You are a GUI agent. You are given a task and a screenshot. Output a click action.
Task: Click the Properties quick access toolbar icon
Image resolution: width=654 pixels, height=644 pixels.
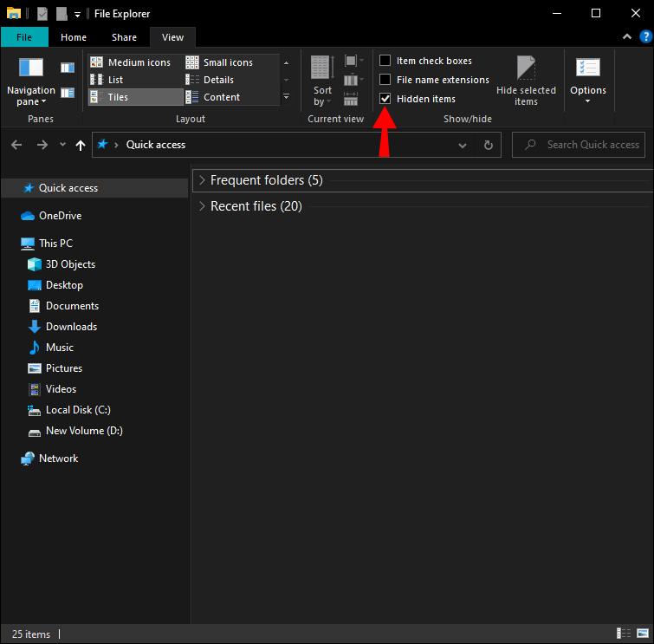pos(42,13)
